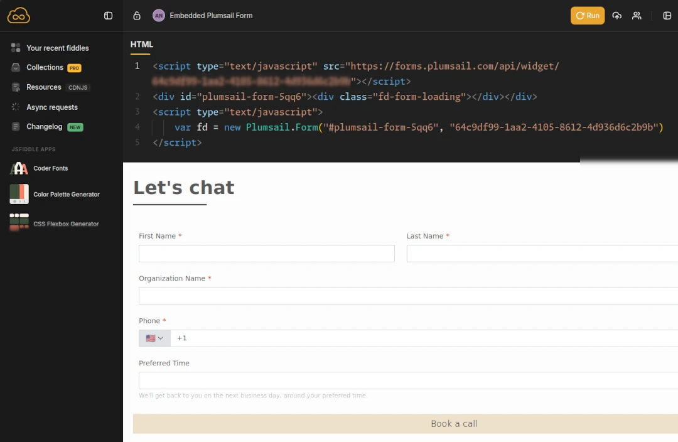Click the Book a call button
Viewport: 678px width, 442px height.
pyautogui.click(x=406, y=424)
